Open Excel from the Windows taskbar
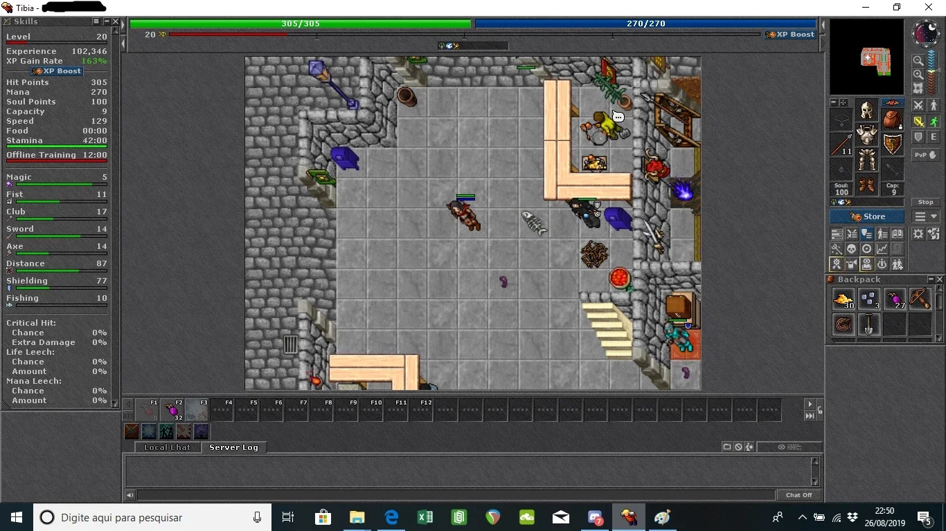Viewport: 946px width, 531px height. tap(425, 517)
